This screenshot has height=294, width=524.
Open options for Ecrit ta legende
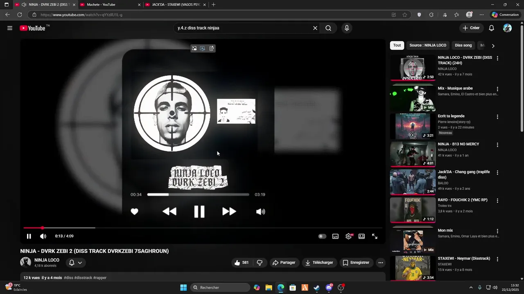tap(497, 117)
